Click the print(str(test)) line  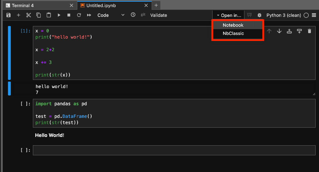point(57,123)
